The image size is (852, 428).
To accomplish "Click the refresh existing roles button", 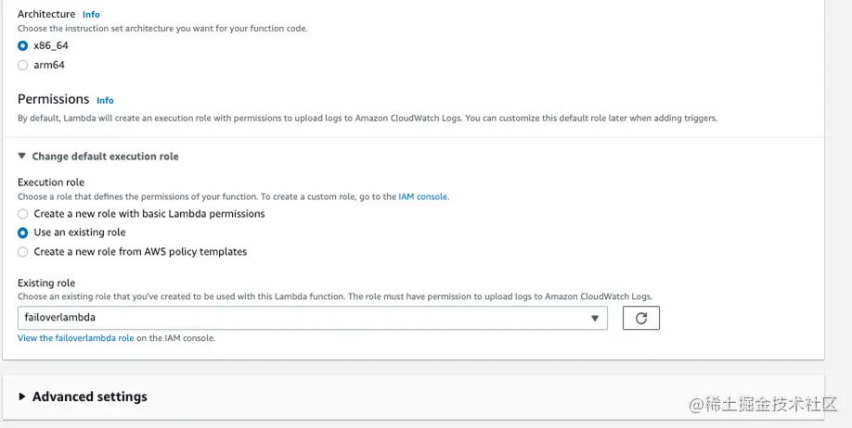I will 641,319.
